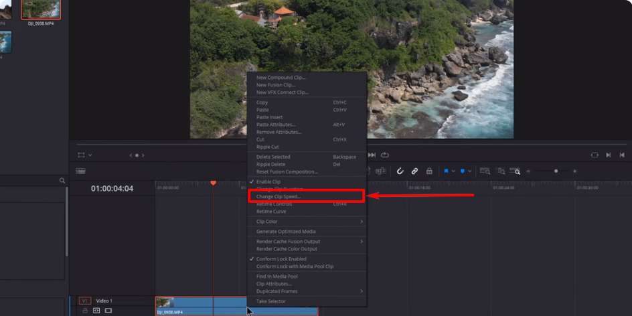
Task: Select Remove Attributes menu item
Action: (x=307, y=132)
